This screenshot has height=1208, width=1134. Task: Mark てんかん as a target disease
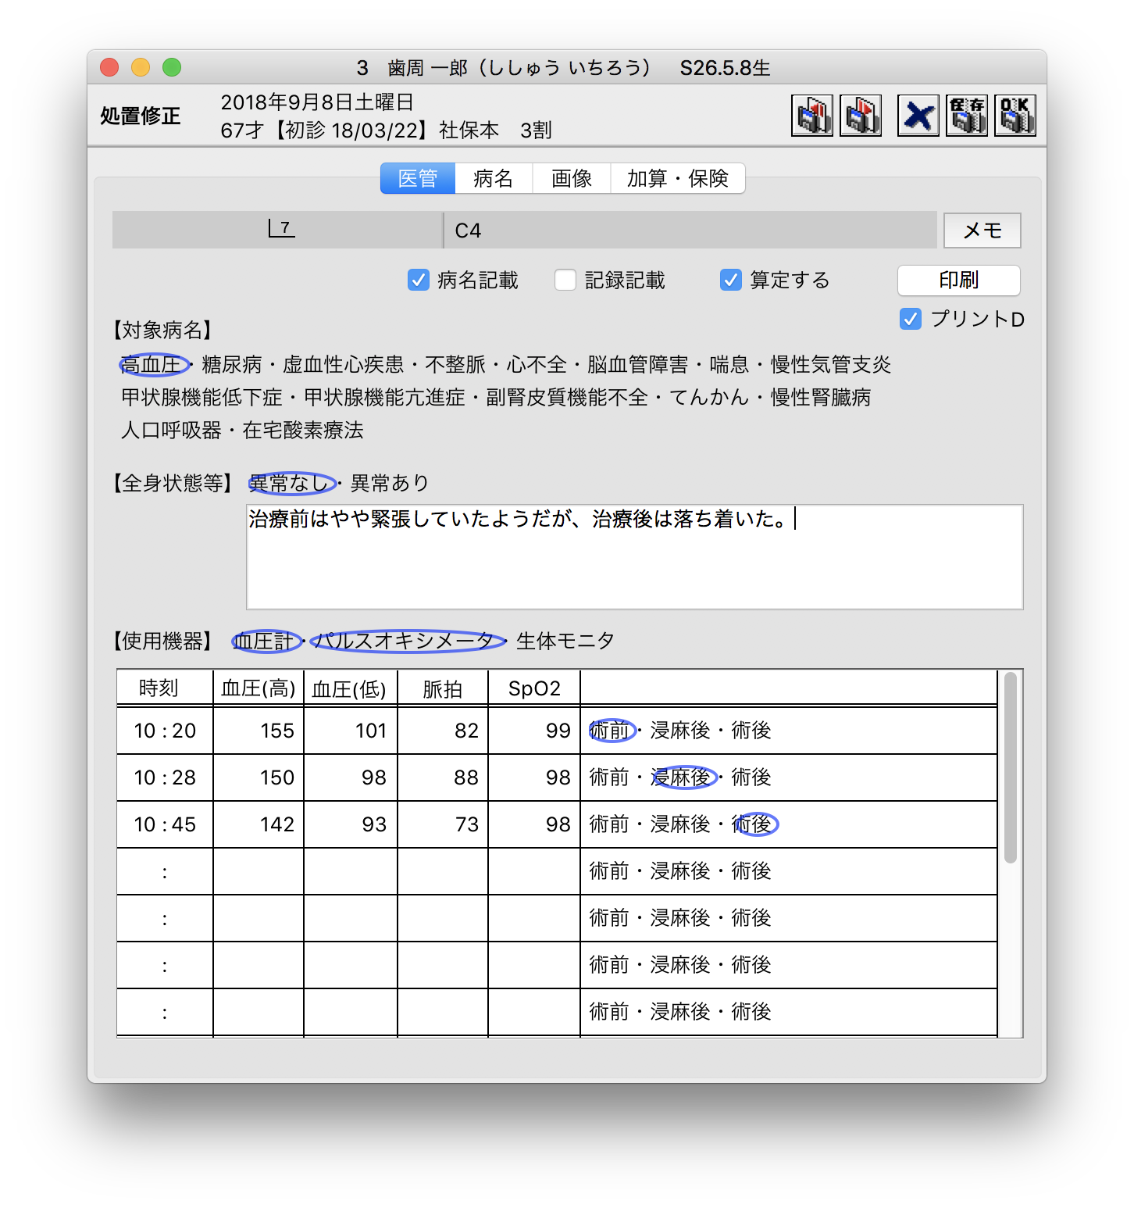709,398
